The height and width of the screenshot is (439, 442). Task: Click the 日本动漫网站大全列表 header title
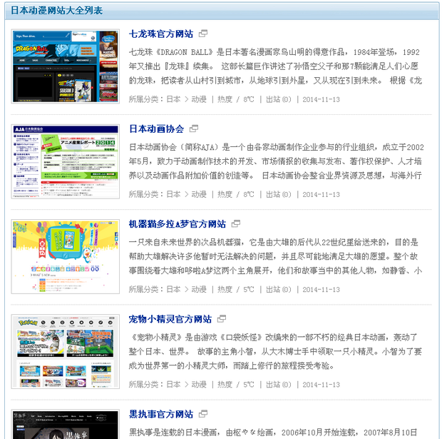point(56,11)
